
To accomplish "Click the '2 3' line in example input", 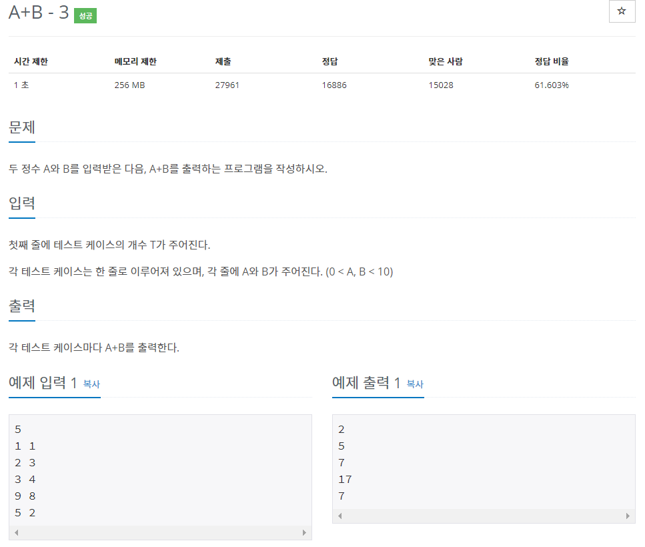I will pyautogui.click(x=25, y=463).
